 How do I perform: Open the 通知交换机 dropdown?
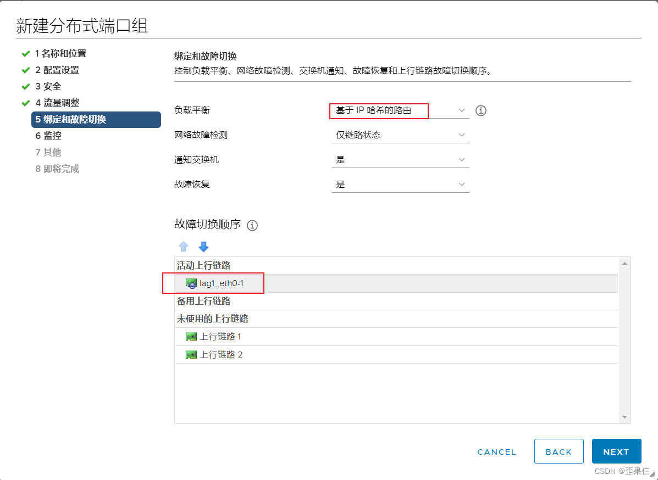coord(400,160)
